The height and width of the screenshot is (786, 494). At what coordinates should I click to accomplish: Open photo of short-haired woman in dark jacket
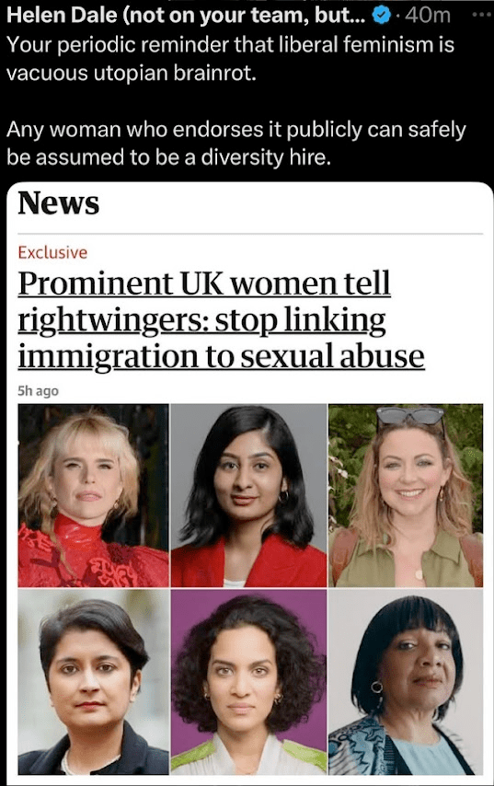tap(93, 682)
